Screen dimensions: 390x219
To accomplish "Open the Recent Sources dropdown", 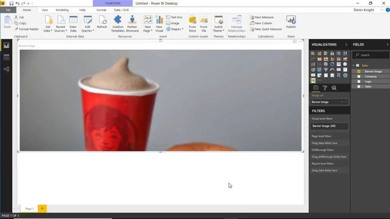I will pyautogui.click(x=60, y=24).
